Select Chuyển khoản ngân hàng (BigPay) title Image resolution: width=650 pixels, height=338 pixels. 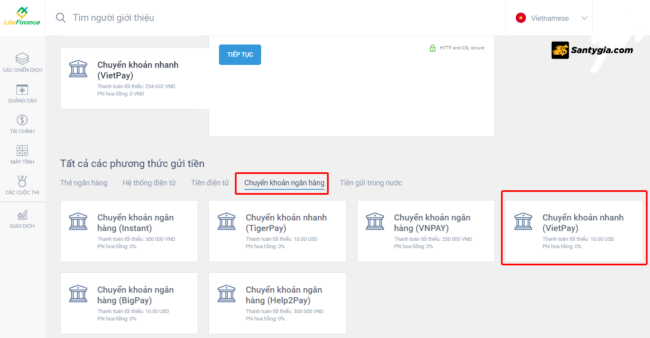(135, 295)
